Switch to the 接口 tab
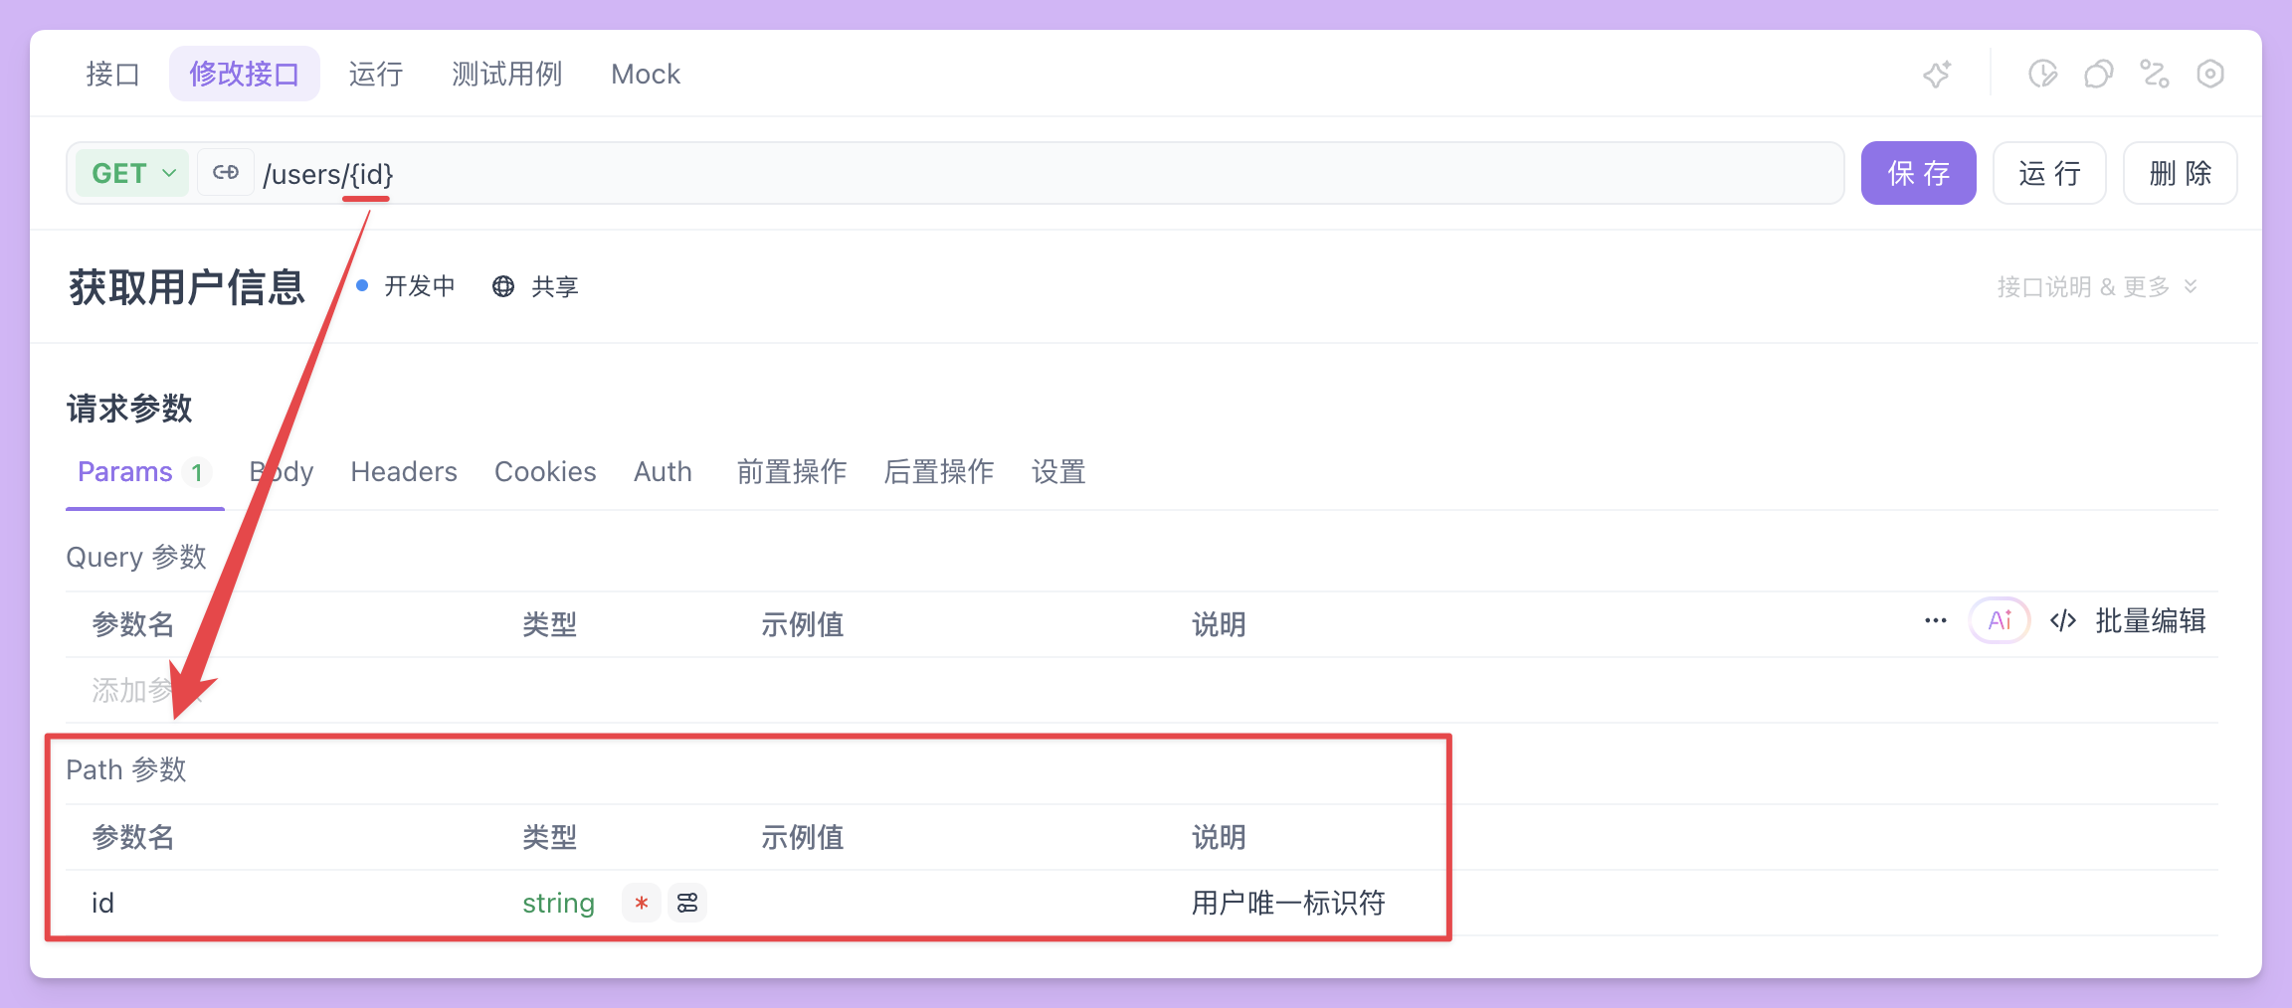 point(112,74)
